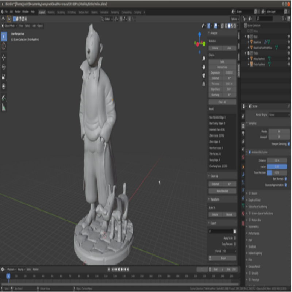The image size is (292, 292).
Task: Open the Object Mode dropdown
Action: click(x=9, y=26)
